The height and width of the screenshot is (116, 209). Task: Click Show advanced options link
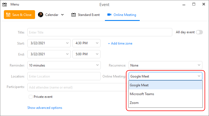(45, 108)
